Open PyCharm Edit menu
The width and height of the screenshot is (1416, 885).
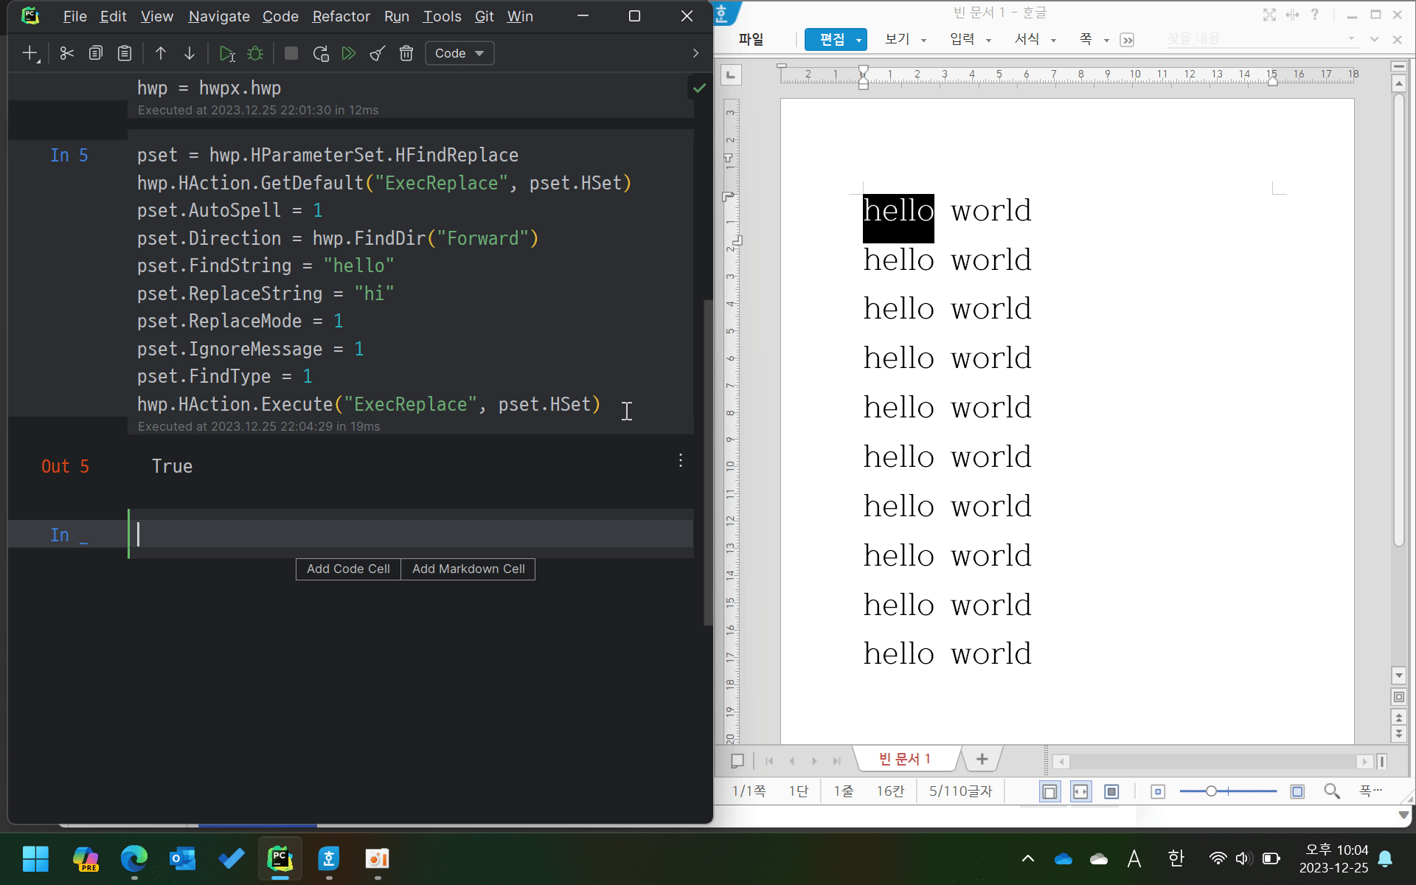click(113, 16)
